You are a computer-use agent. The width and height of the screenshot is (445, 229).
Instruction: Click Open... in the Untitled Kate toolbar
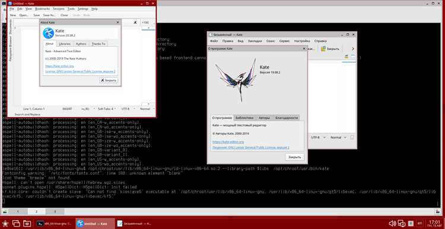(x=24, y=15)
